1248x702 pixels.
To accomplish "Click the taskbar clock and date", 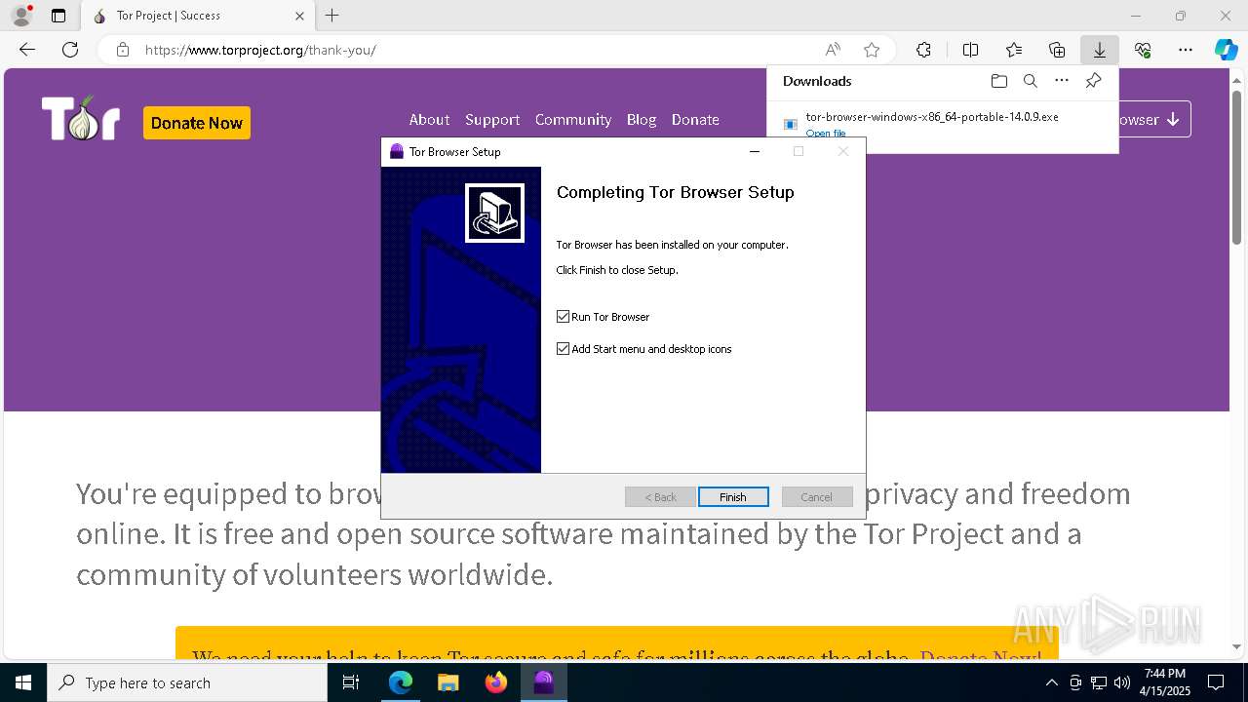I will pos(1165,682).
